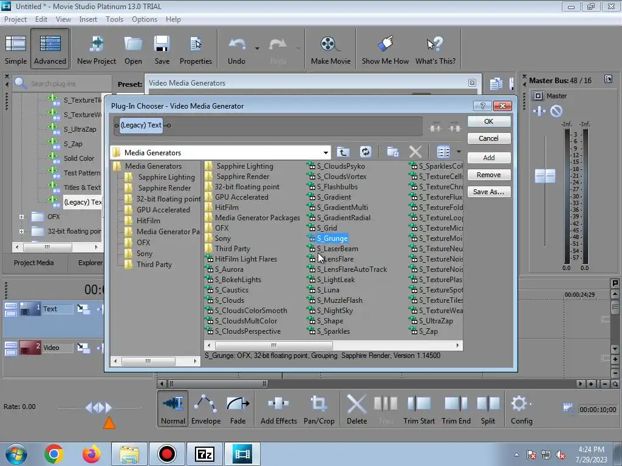Select Solid Color in left plug-in tree
Viewport: 622px width, 466px height.
(79, 158)
